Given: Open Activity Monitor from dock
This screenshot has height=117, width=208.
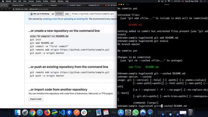Looking at the screenshot, I should point(113,112).
